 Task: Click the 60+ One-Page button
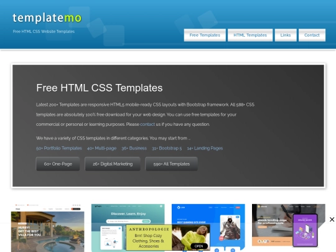pyautogui.click(x=58, y=164)
